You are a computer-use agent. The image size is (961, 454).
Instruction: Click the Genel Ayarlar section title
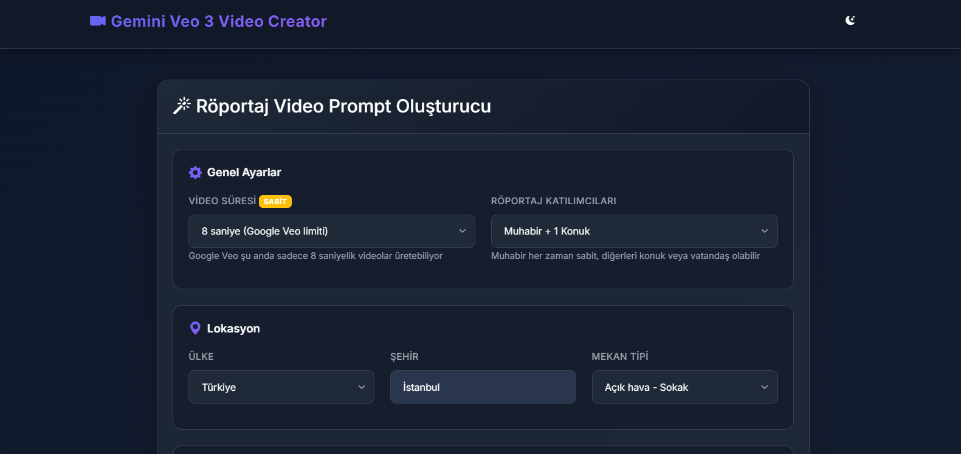click(x=244, y=173)
